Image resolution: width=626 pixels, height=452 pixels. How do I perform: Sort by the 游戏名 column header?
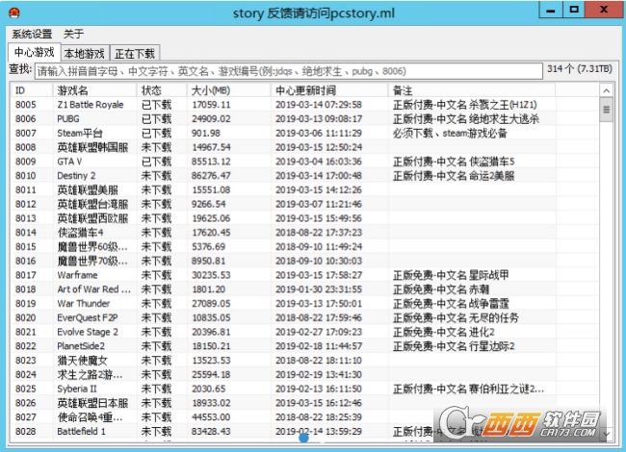click(x=94, y=90)
